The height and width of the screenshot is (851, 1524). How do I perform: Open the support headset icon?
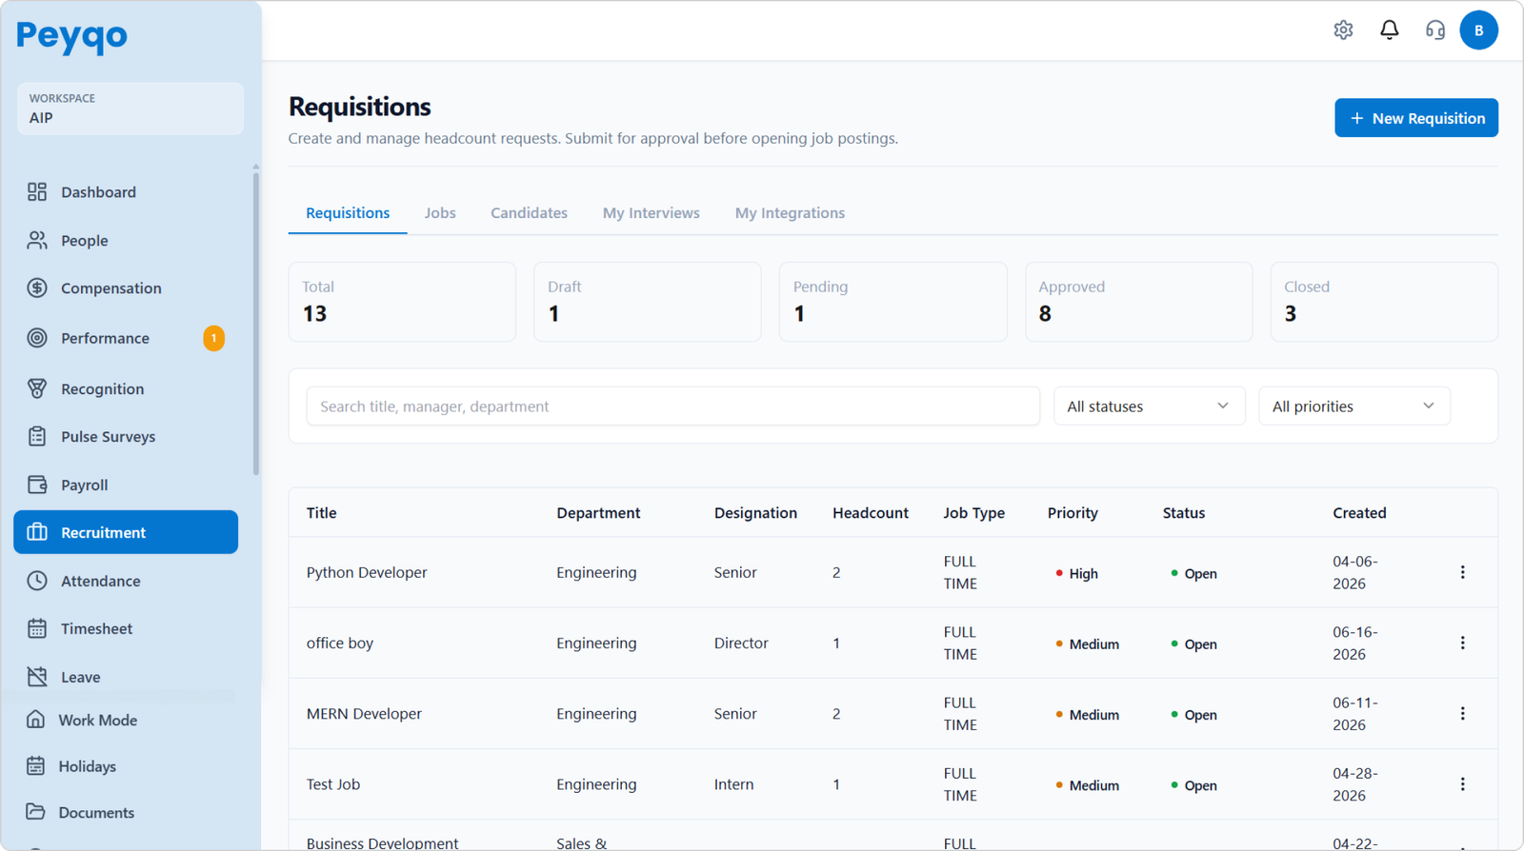[x=1435, y=30]
